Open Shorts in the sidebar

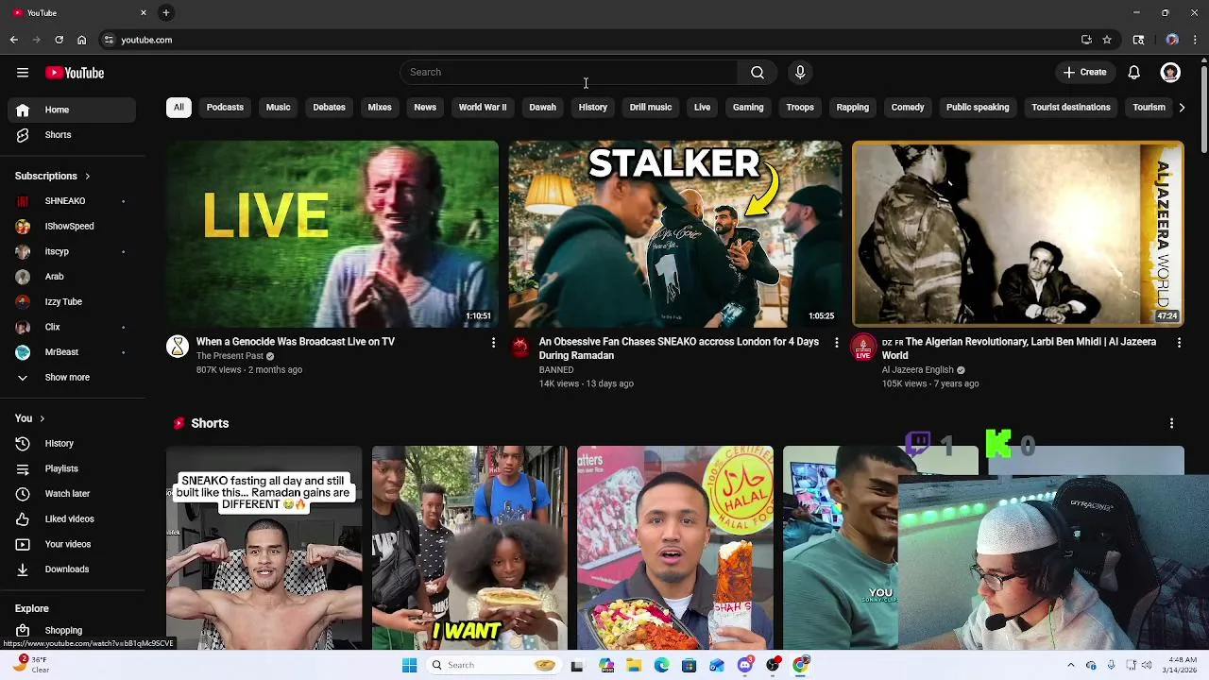point(73,135)
